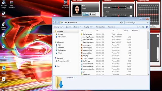This screenshot has height=91, width=162.
Task: Sort files by the Тип column header
Action: pos(113,31)
